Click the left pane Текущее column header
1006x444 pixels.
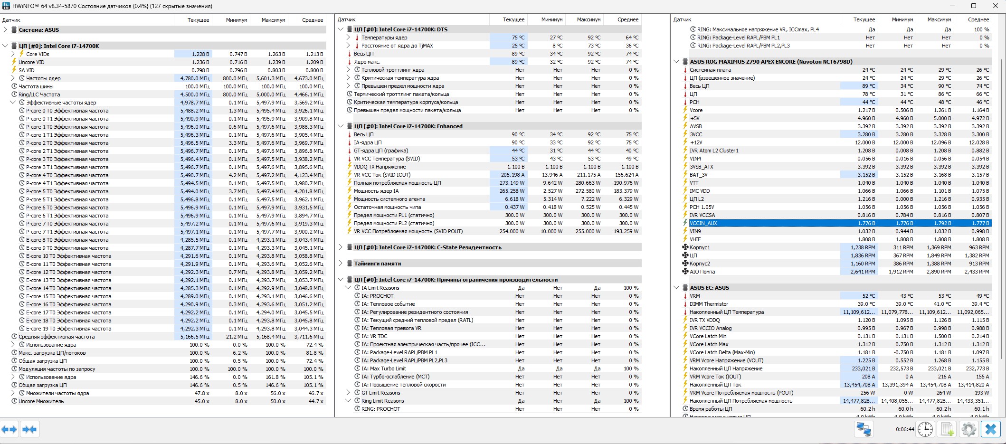[193, 20]
